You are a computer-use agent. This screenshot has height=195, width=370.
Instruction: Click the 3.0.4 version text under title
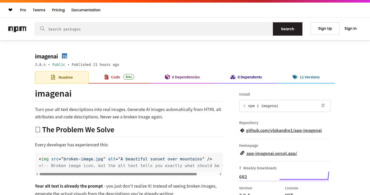[40, 65]
